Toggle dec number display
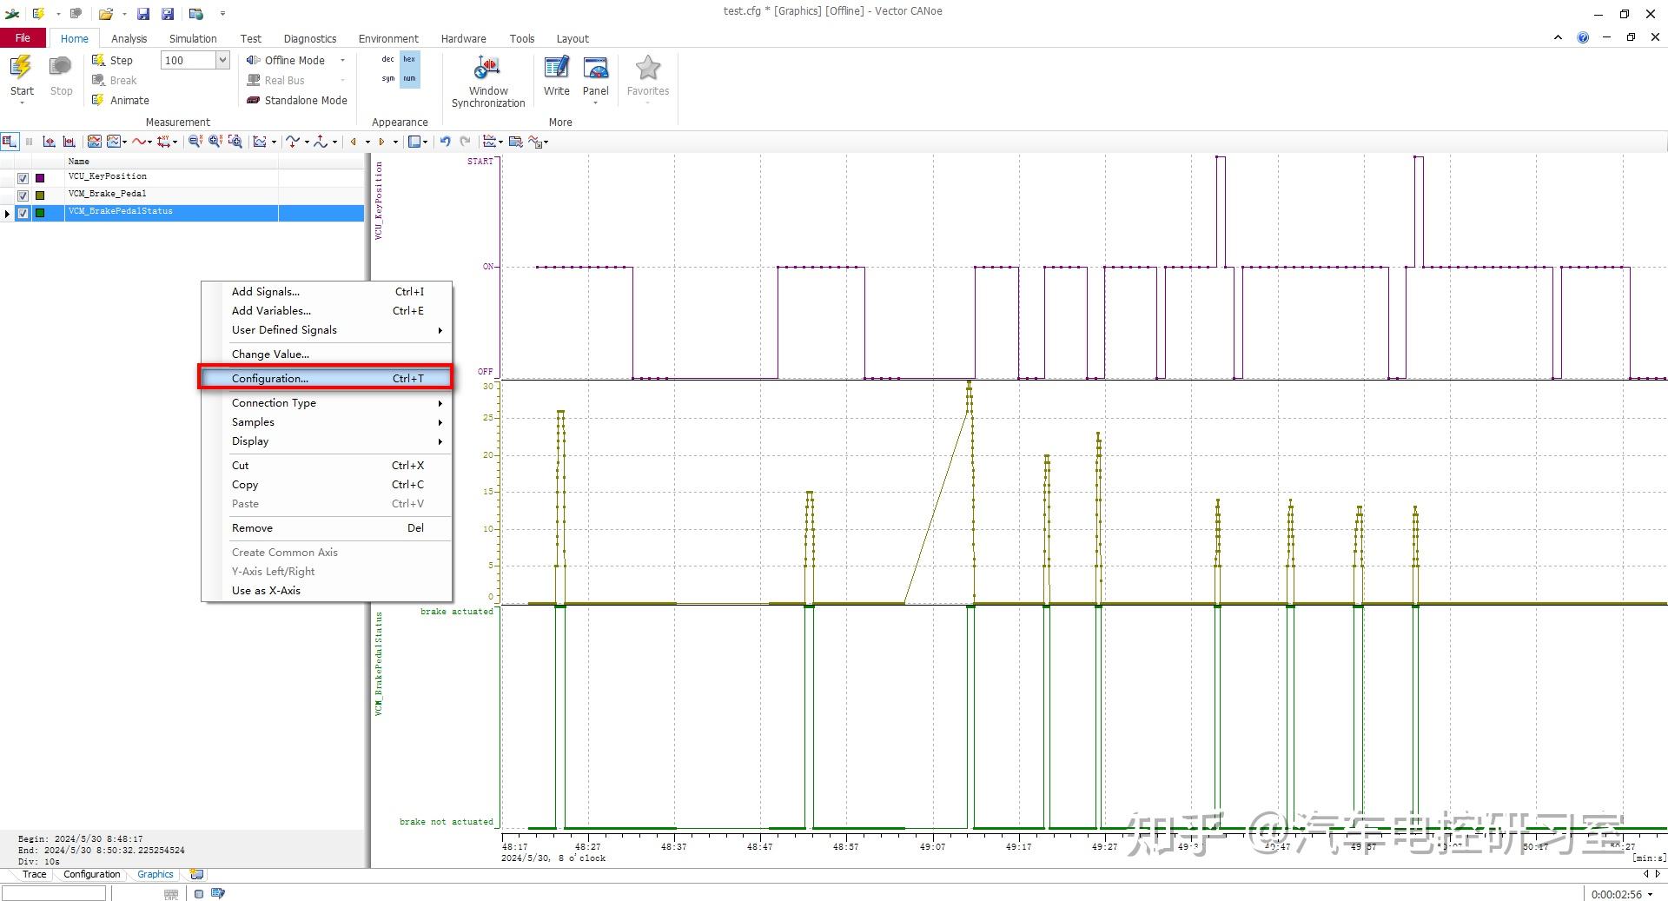 pyautogui.click(x=387, y=59)
